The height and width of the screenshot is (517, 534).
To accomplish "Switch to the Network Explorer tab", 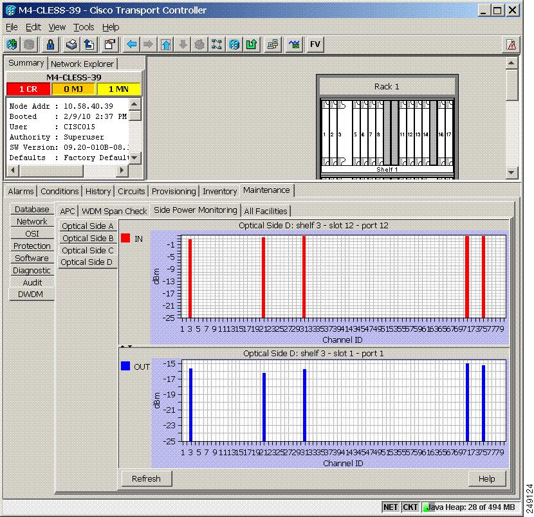I will 82,64.
